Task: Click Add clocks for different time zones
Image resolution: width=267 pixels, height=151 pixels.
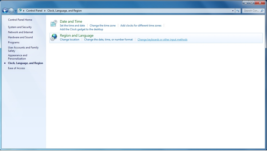Action: pyautogui.click(x=141, y=25)
